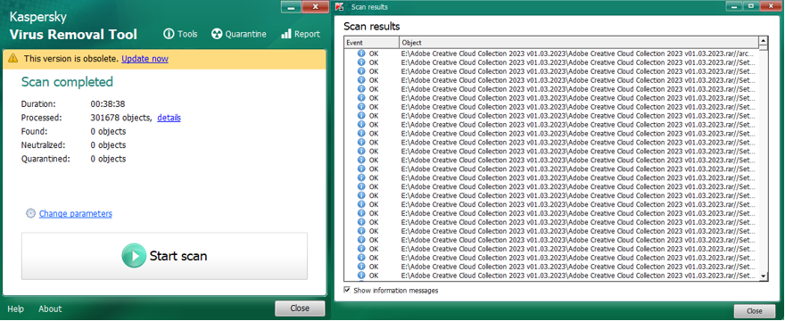
Task: Click the Duration value 00:38:38
Action: pos(108,104)
